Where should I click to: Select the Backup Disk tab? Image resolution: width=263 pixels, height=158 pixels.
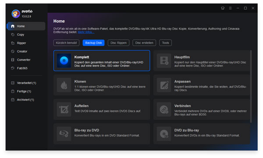tap(93, 43)
